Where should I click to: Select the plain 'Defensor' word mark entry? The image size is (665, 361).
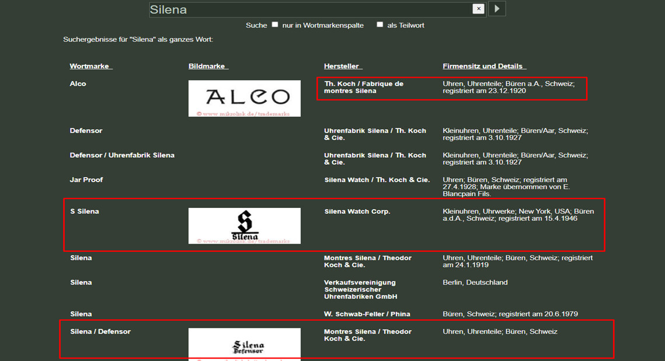coord(86,131)
